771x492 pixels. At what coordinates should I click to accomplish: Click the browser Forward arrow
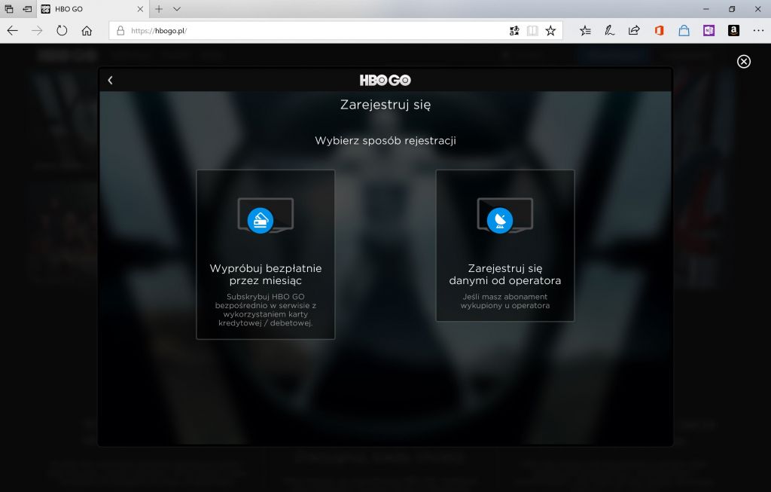click(37, 30)
